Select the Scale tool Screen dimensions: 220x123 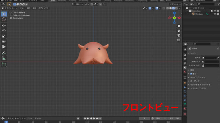pos(4,36)
